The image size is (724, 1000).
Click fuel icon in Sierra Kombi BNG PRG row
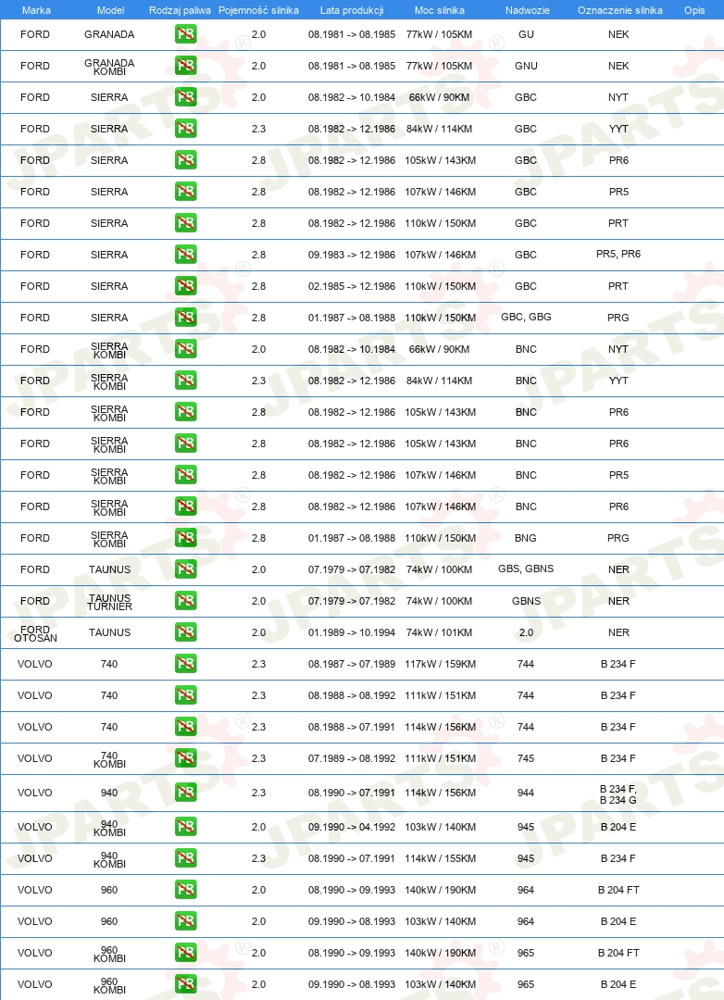185,538
